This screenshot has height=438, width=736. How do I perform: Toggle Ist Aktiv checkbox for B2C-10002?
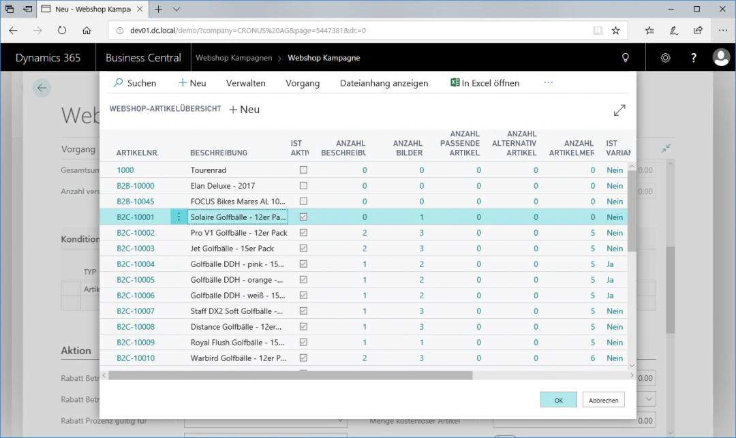(303, 232)
